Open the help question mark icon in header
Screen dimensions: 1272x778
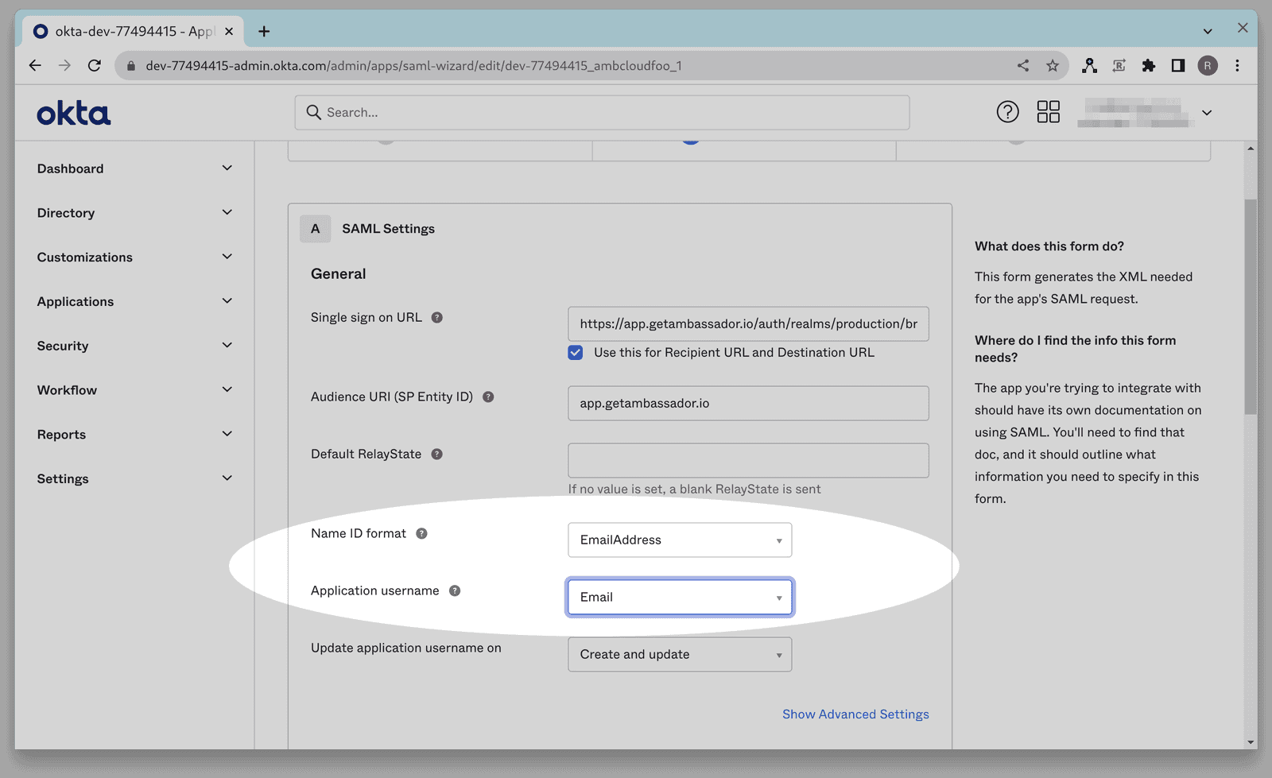(x=1007, y=112)
